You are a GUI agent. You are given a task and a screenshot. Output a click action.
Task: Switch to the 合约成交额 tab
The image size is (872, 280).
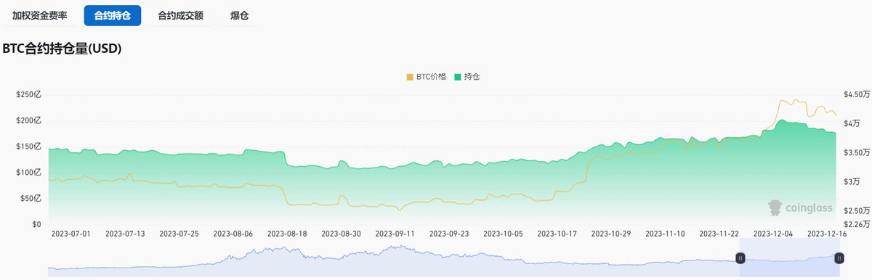click(x=181, y=15)
